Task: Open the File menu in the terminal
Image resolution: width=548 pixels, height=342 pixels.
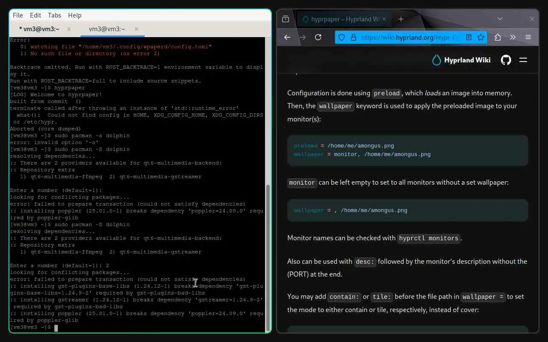Action: pos(18,15)
